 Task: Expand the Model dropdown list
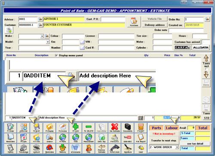click(x=48, y=42)
